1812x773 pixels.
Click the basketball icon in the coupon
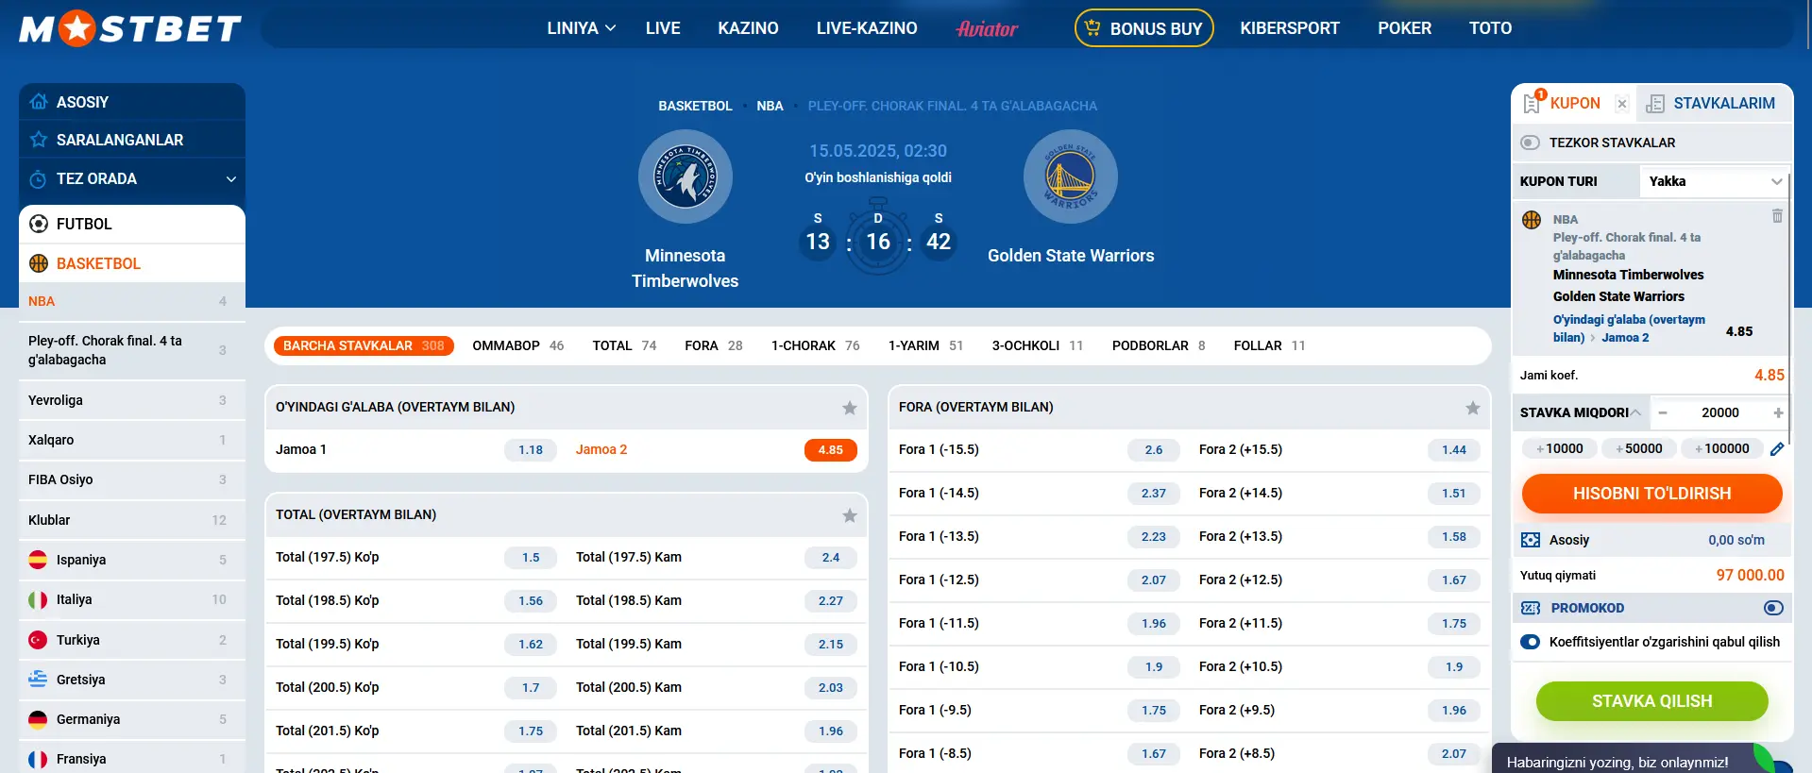1532,220
